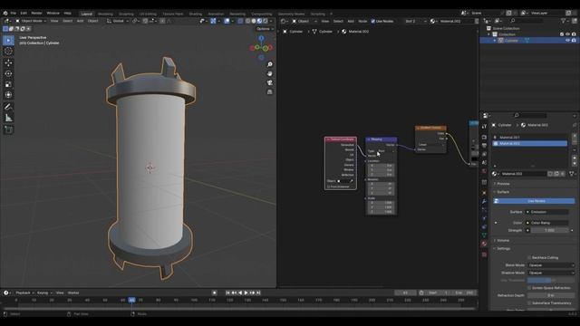Enable Backface Culling checkbox
This screenshot has height=326, width=580.
[x=529, y=257]
